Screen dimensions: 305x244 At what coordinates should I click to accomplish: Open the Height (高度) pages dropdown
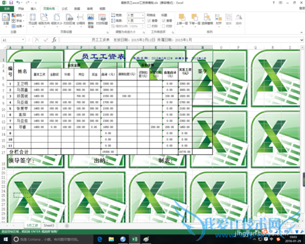[143, 21]
